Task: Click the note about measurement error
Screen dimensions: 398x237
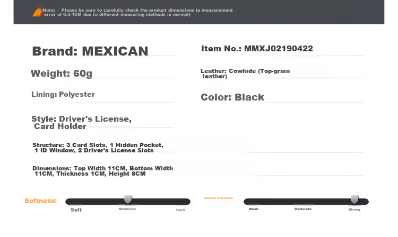Action: coord(137,12)
